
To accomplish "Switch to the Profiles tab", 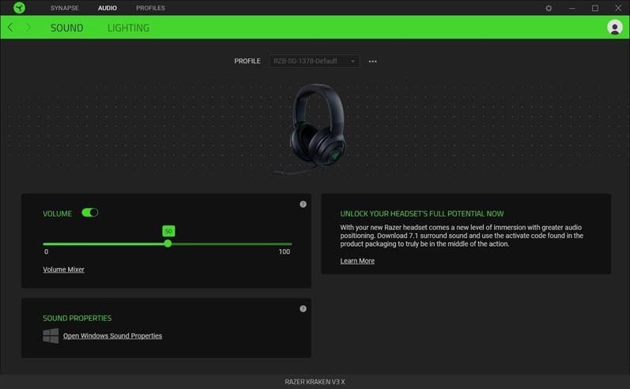I will pos(150,8).
